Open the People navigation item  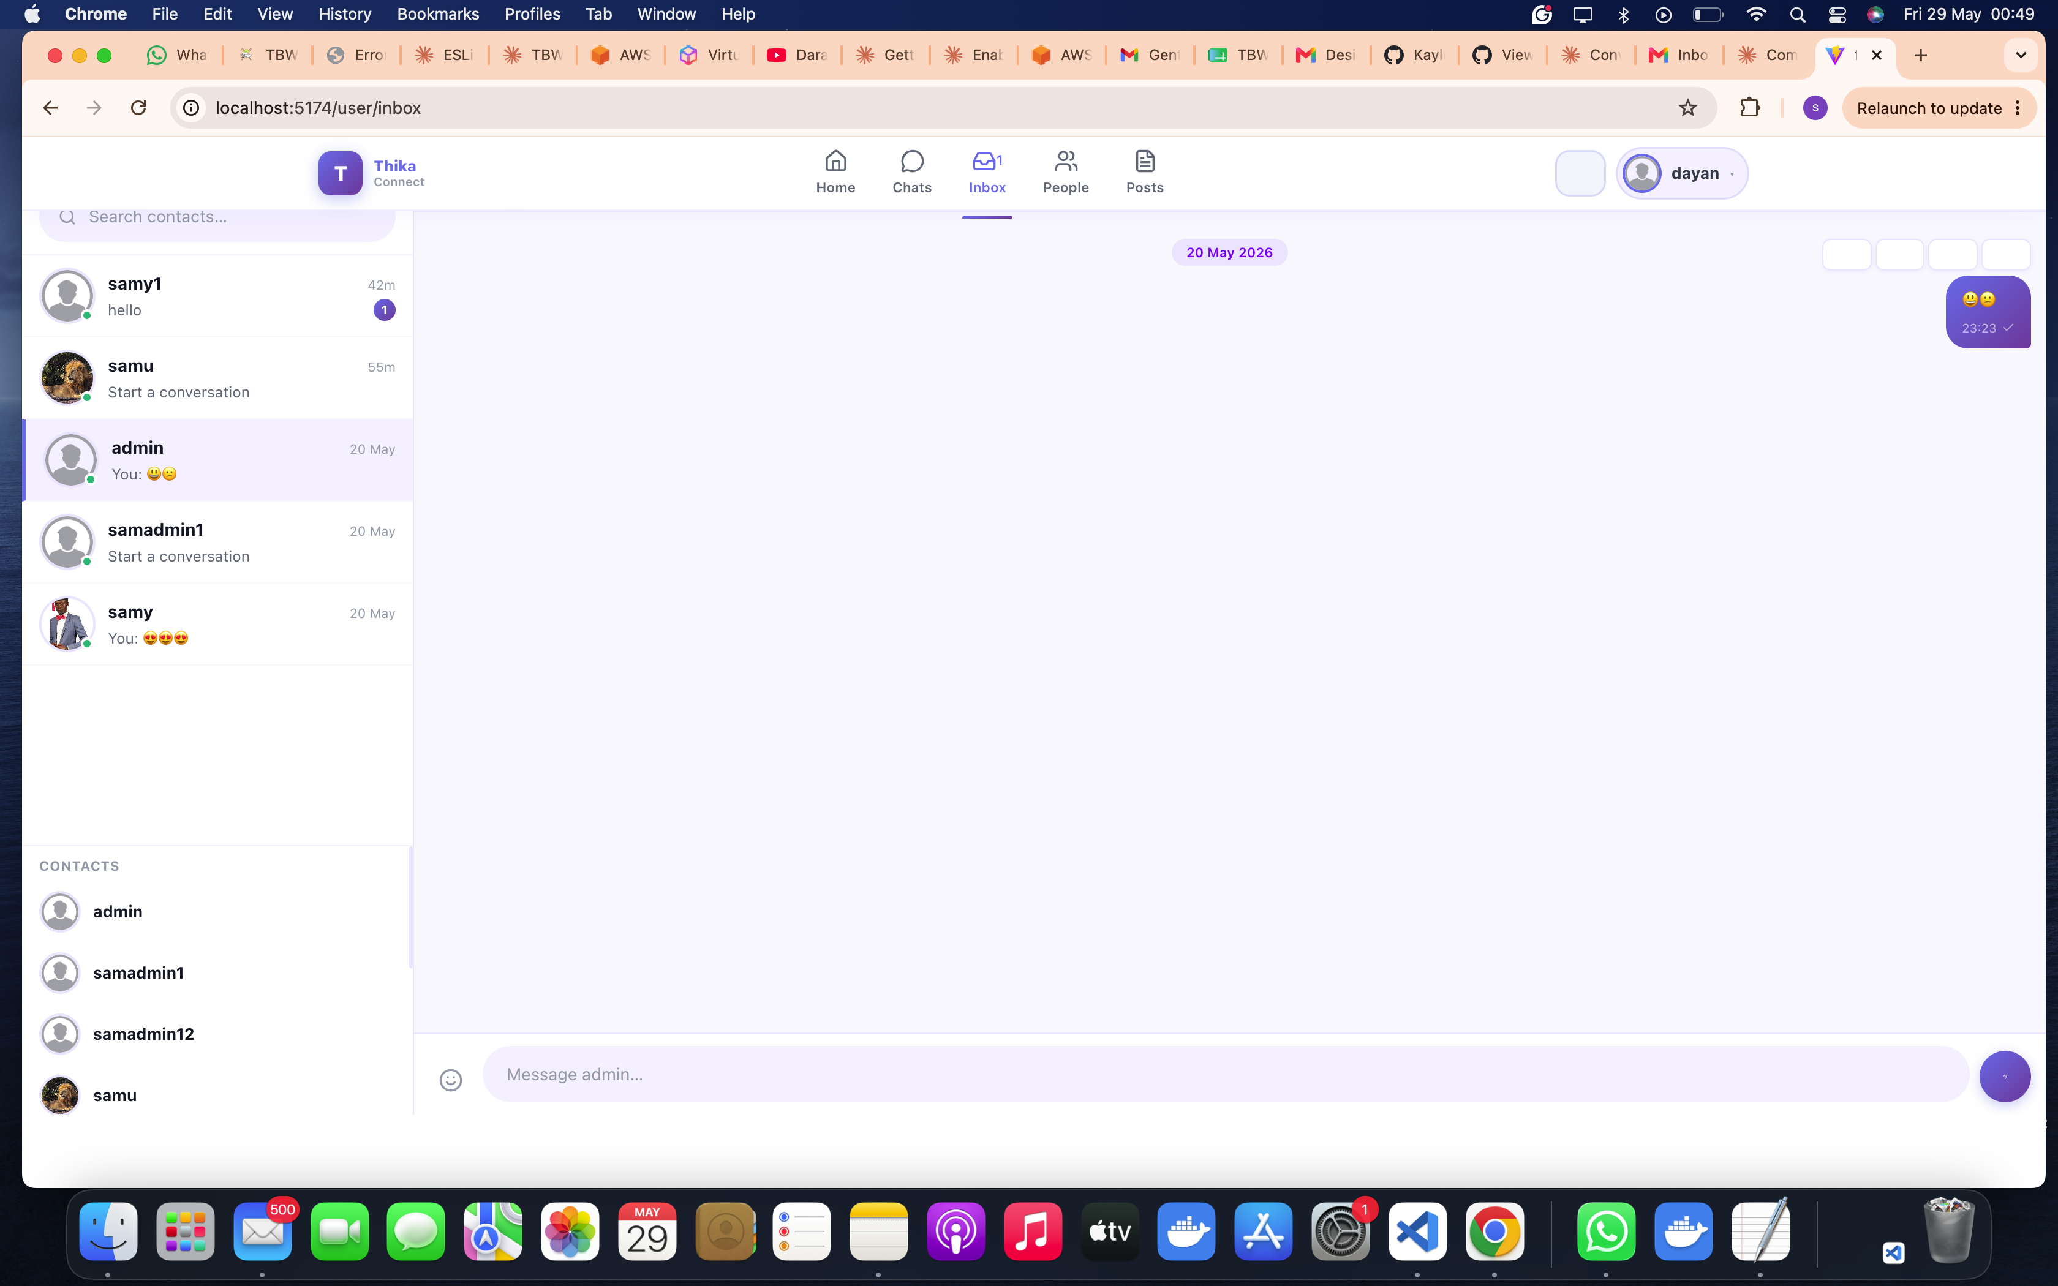(x=1066, y=173)
